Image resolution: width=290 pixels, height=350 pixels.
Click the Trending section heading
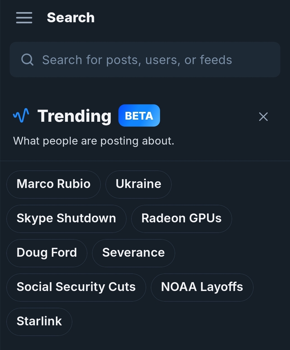click(74, 116)
